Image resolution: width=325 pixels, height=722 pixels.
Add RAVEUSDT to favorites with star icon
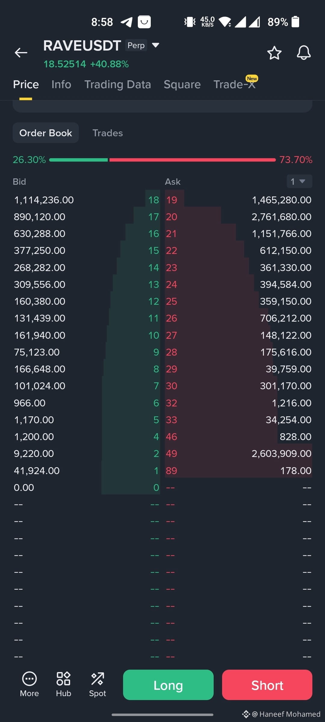click(x=274, y=53)
